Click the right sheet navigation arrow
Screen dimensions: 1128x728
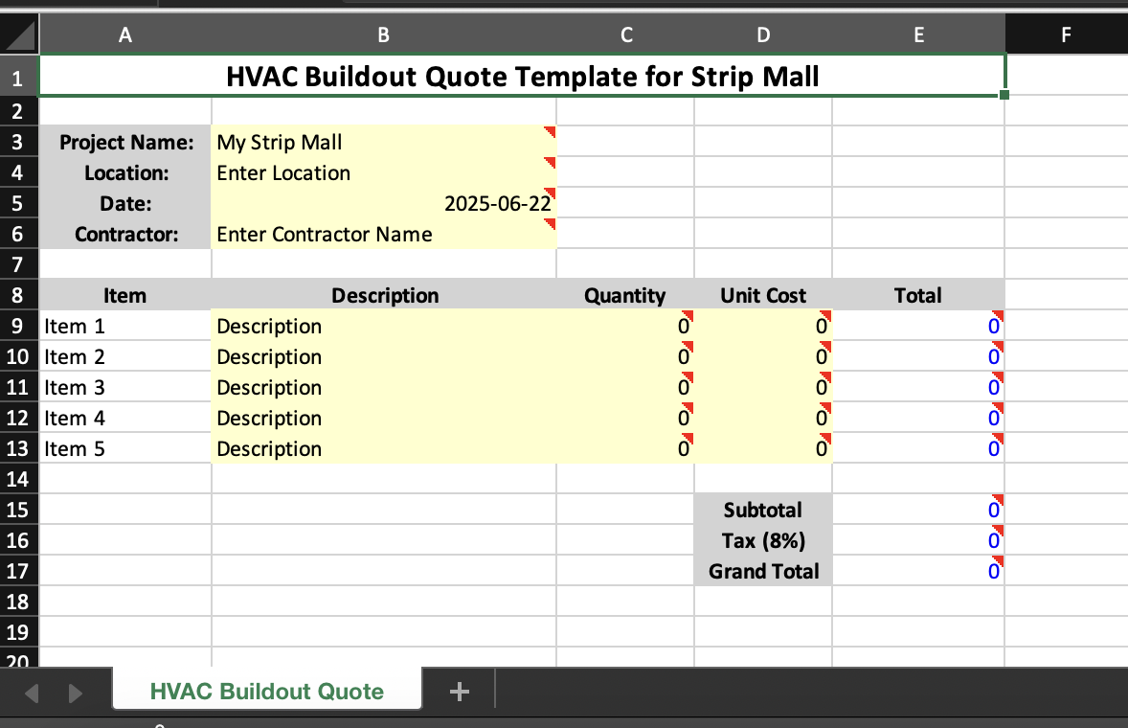click(76, 691)
